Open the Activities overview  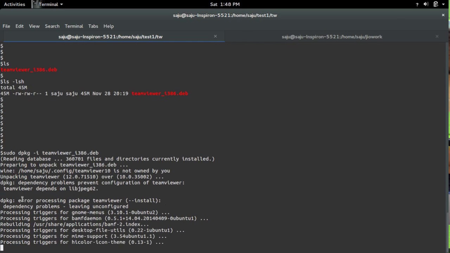click(x=14, y=4)
